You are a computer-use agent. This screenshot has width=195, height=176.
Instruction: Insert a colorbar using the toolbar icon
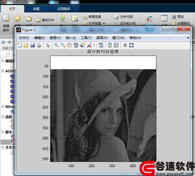click(x=110, y=45)
